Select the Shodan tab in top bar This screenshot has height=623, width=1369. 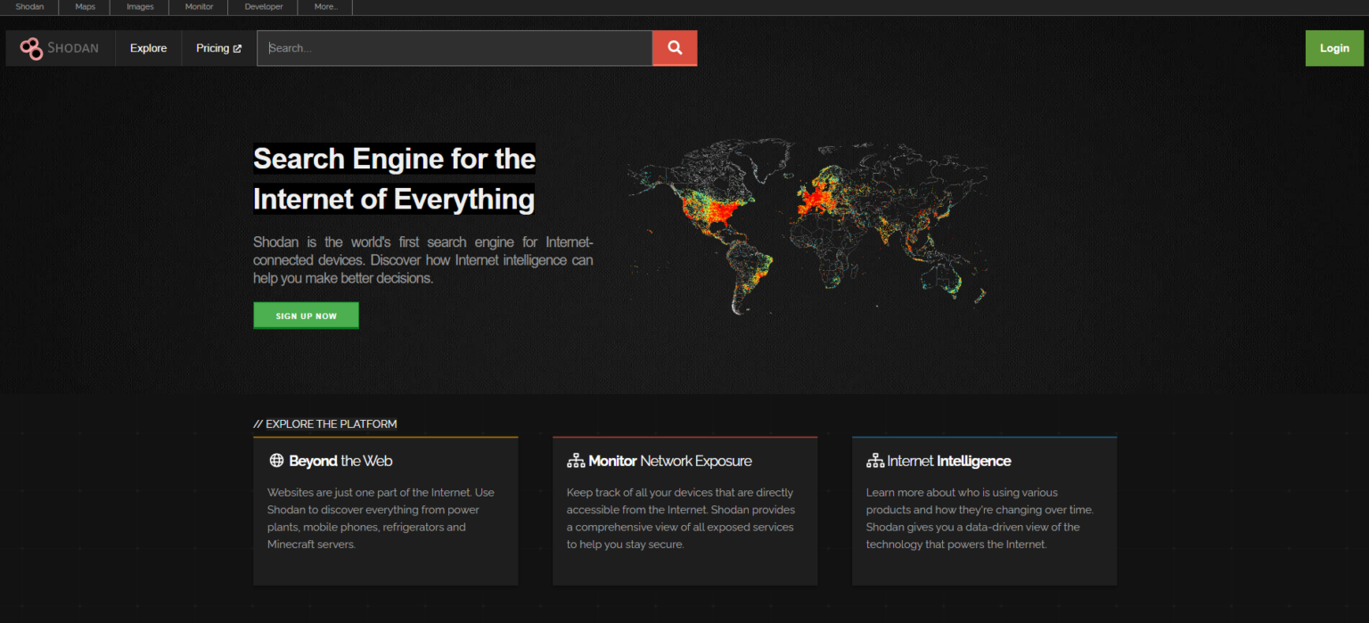29,7
